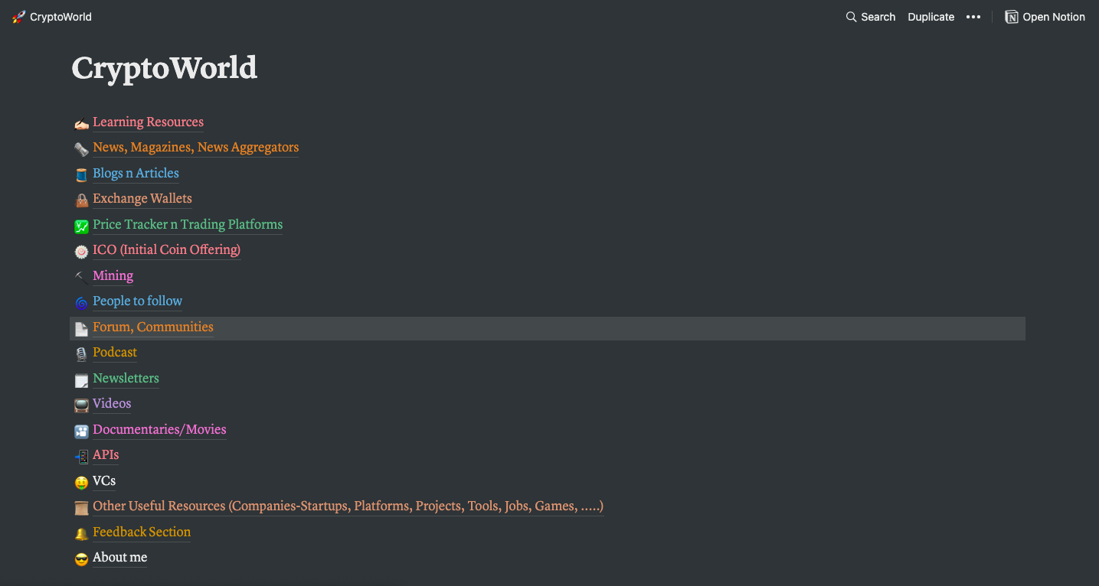This screenshot has width=1099, height=586.
Task: Click the Open Notion text
Action: (1054, 17)
